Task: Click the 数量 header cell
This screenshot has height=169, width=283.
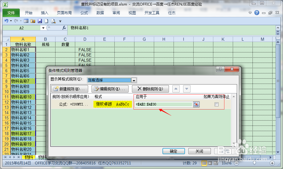Action: point(65,44)
